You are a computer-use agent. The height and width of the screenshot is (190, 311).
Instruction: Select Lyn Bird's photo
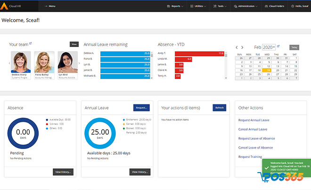[x=68, y=62]
